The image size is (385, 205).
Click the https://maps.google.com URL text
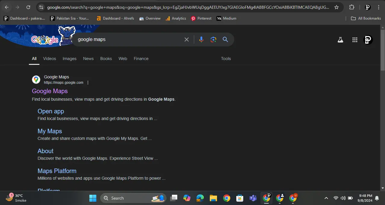[64, 83]
